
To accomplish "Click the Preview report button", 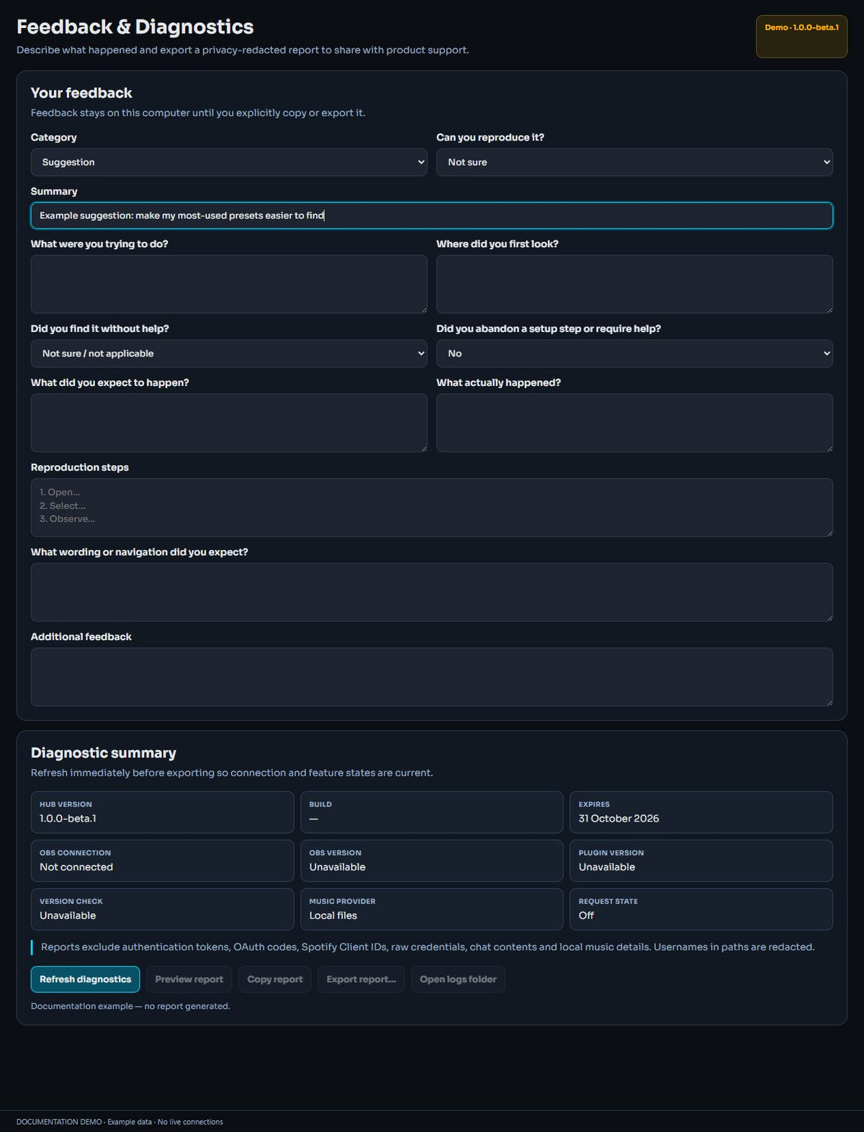I will tap(189, 979).
